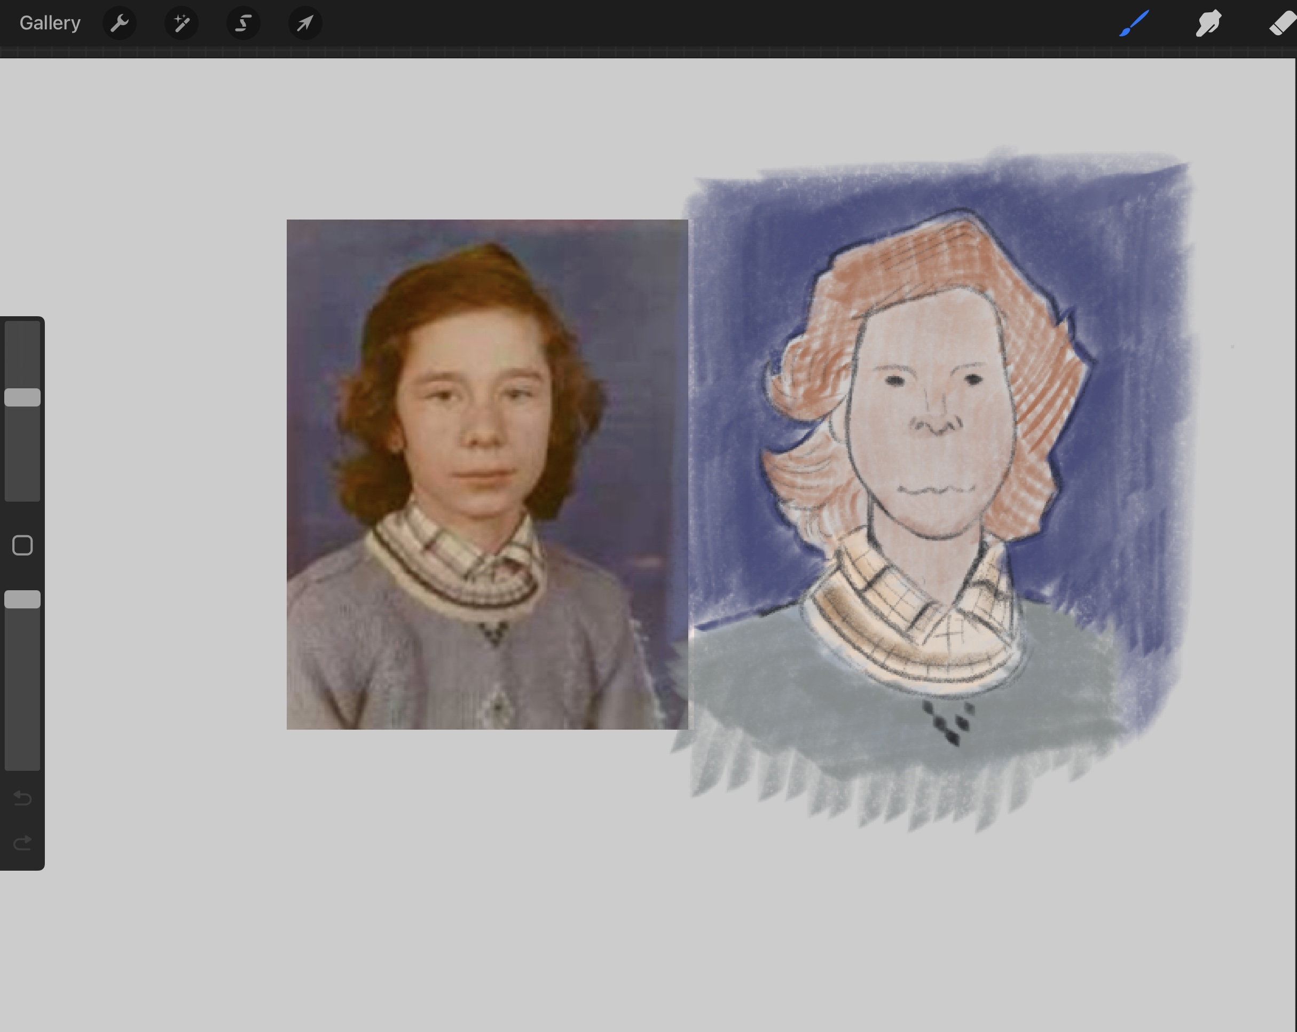Screen dimensions: 1297x1032
Task: Click the brush size slider handle
Action: point(22,397)
